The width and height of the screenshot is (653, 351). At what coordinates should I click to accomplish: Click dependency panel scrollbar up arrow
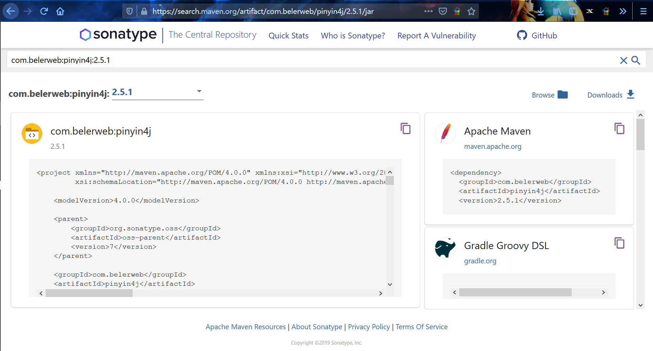[x=640, y=115]
